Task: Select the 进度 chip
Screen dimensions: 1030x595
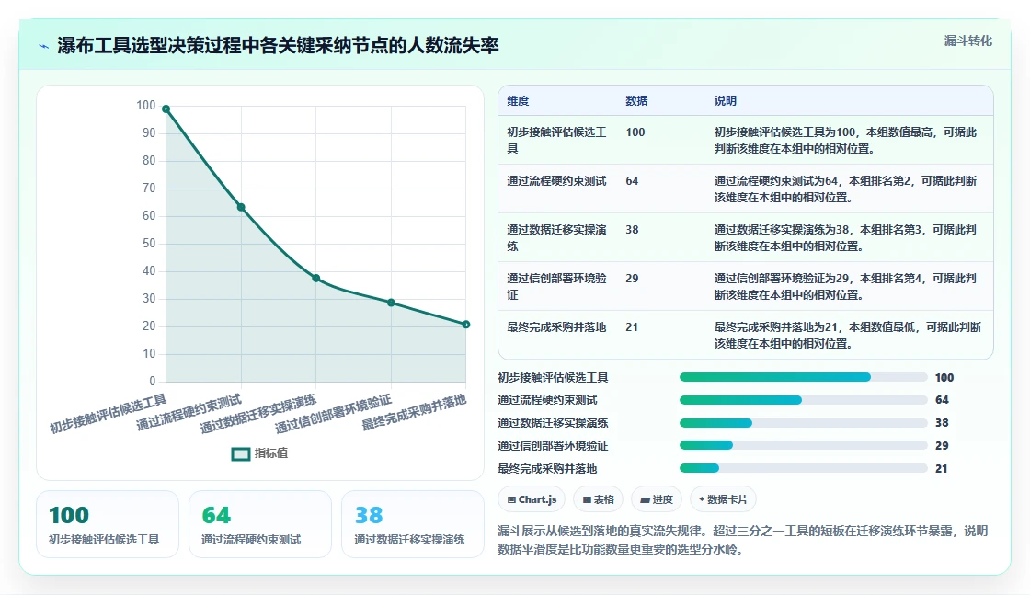Action: pyautogui.click(x=657, y=499)
